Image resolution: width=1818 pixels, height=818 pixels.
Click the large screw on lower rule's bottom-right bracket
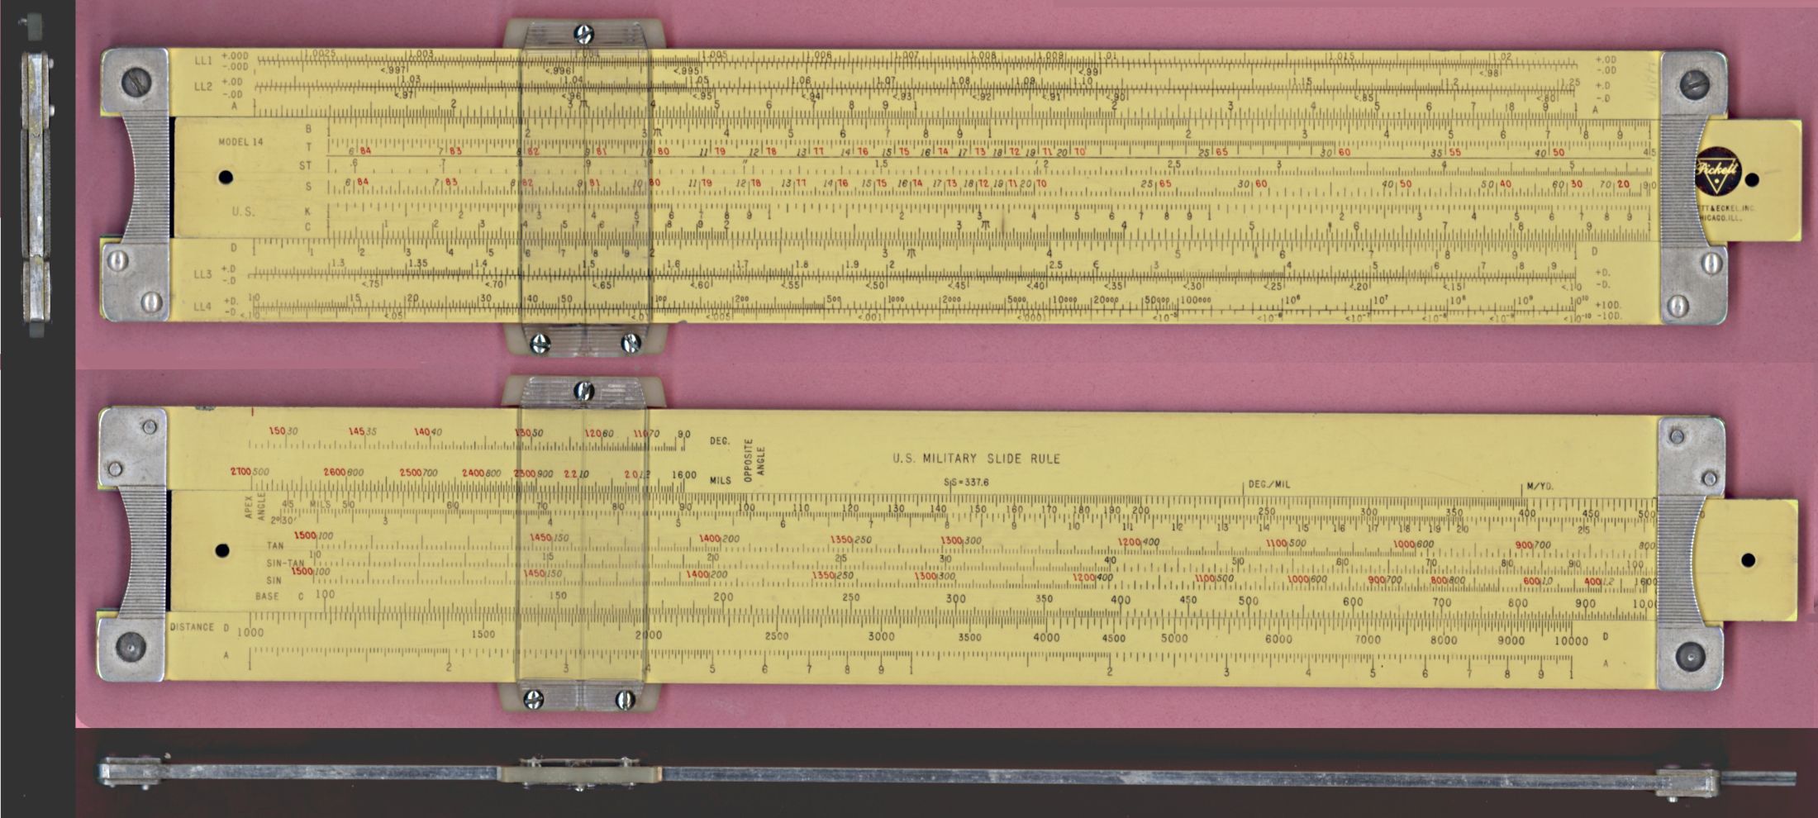coord(1690,656)
